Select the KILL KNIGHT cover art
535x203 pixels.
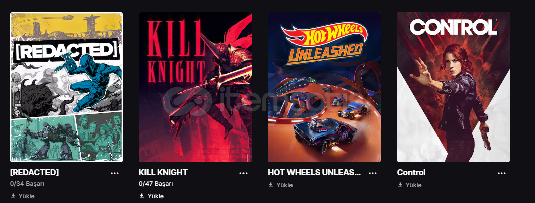[195, 87]
